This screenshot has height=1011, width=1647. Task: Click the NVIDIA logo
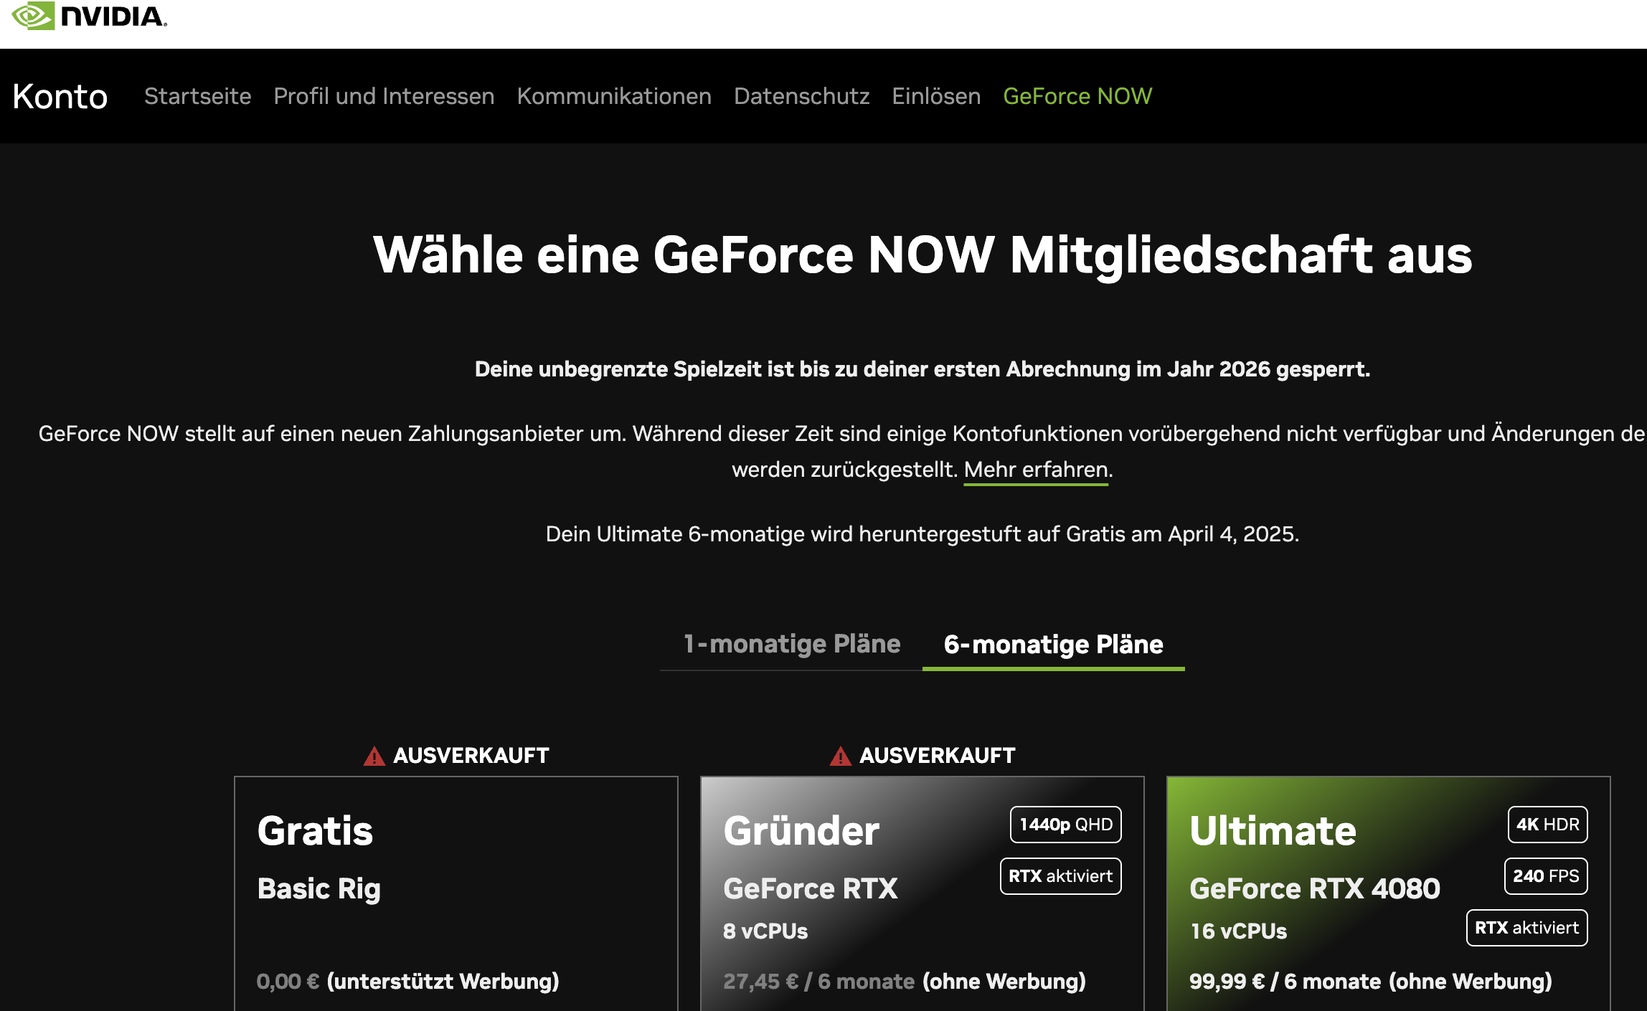[x=89, y=16]
